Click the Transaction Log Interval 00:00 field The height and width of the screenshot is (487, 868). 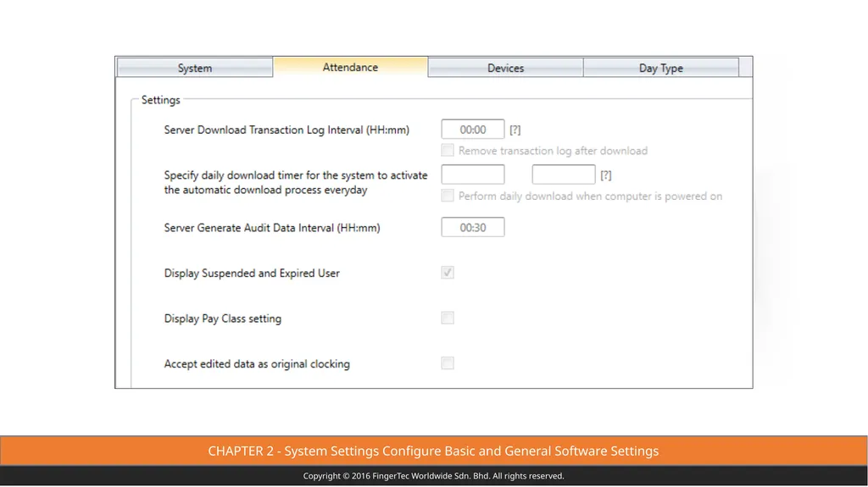[473, 130]
